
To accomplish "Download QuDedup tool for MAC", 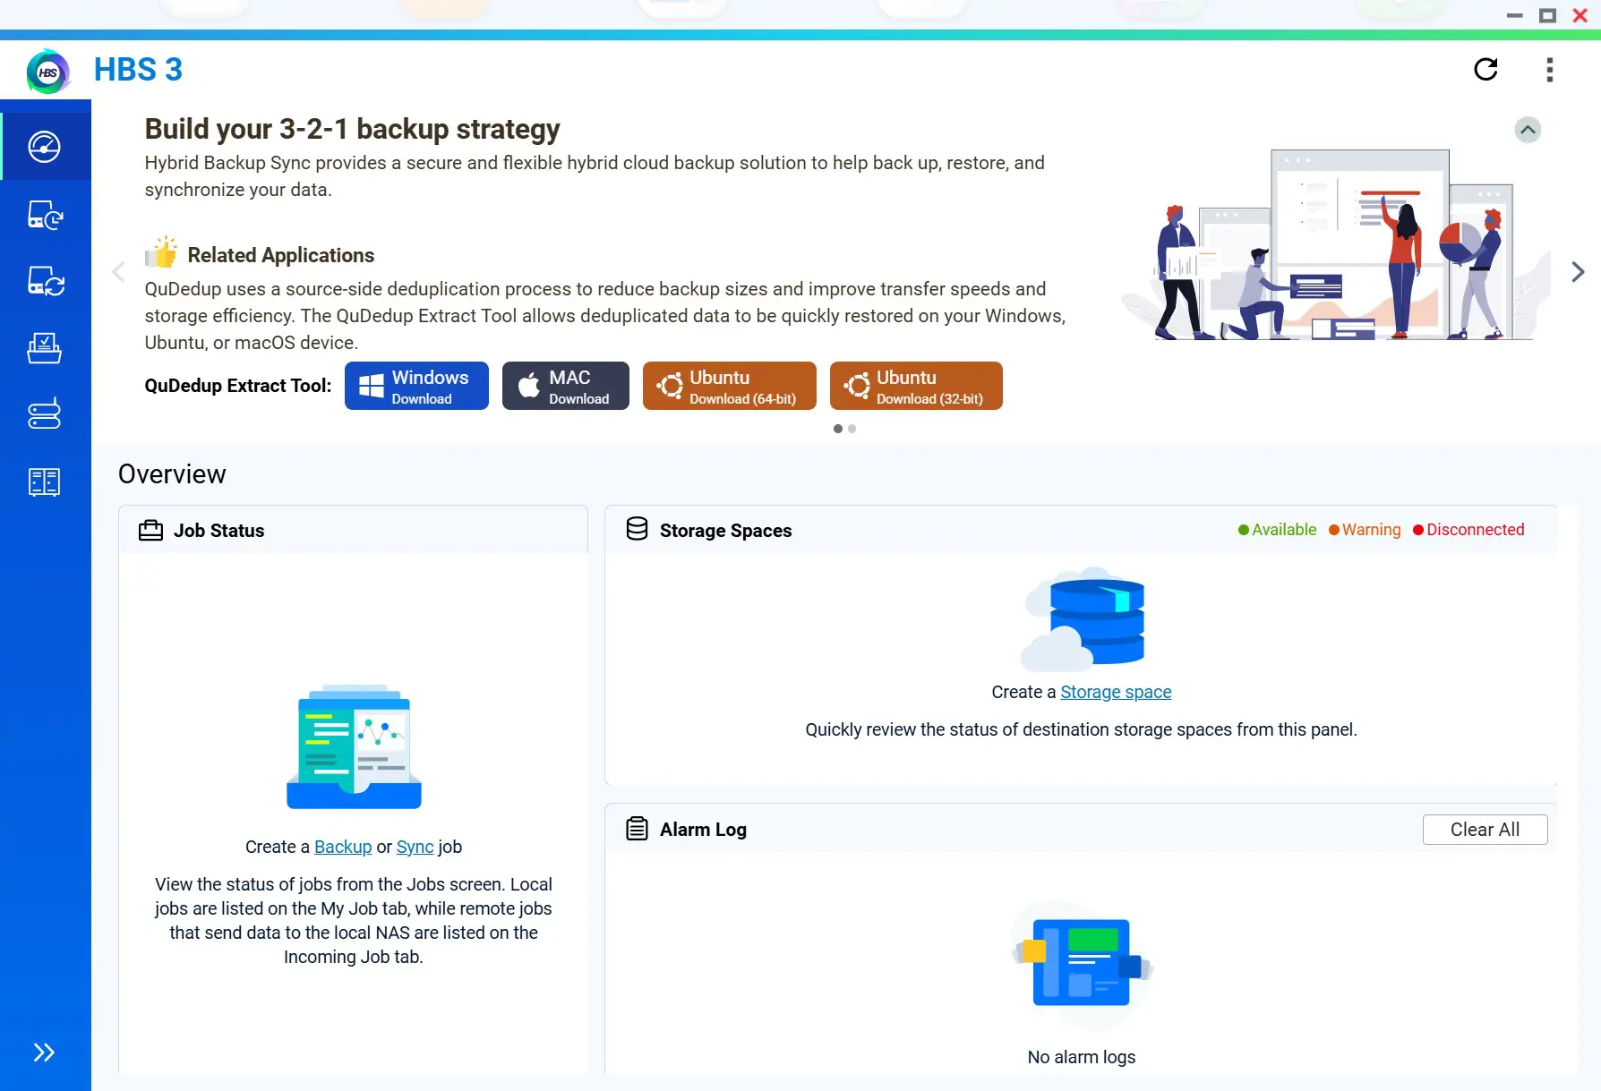I will (x=566, y=386).
